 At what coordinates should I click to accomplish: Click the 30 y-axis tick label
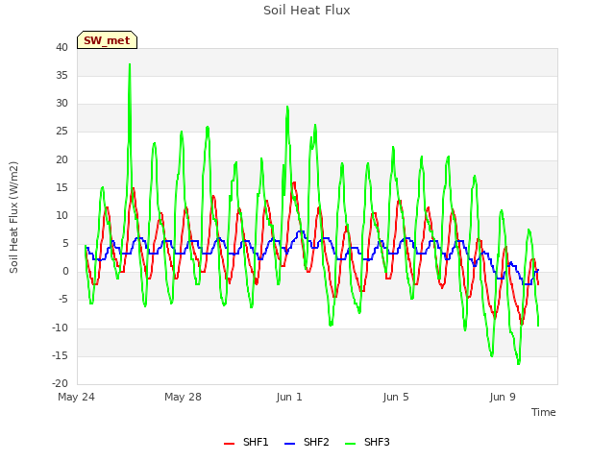click(x=61, y=104)
